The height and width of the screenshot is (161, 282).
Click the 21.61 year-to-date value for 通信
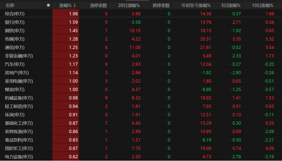click(206, 48)
